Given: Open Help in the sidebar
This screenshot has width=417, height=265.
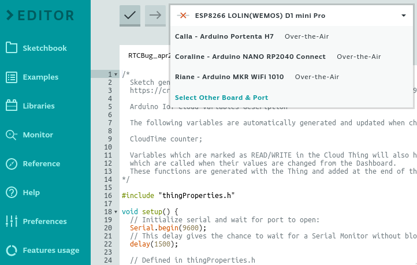Looking at the screenshot, I should click(x=31, y=192).
